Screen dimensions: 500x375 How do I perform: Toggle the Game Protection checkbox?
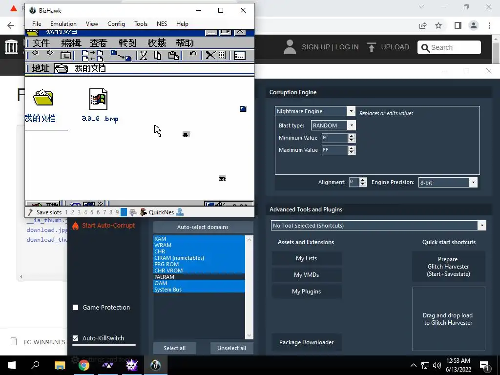(x=76, y=308)
